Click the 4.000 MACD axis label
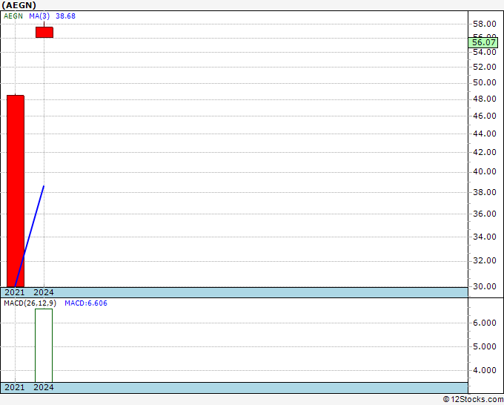Image resolution: width=504 pixels, height=405 pixels. coord(485,370)
